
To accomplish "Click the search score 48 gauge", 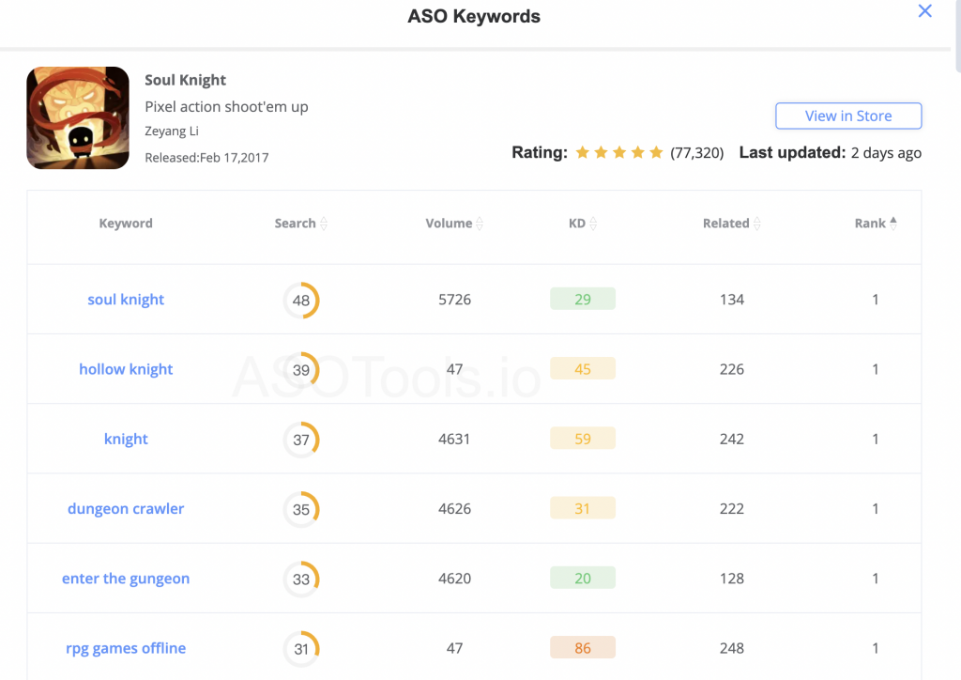I will (301, 300).
